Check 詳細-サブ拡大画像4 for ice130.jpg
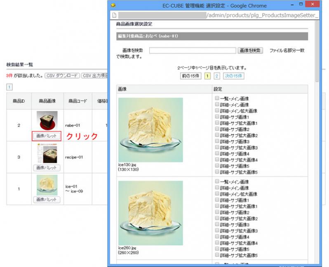 pos(217,159)
